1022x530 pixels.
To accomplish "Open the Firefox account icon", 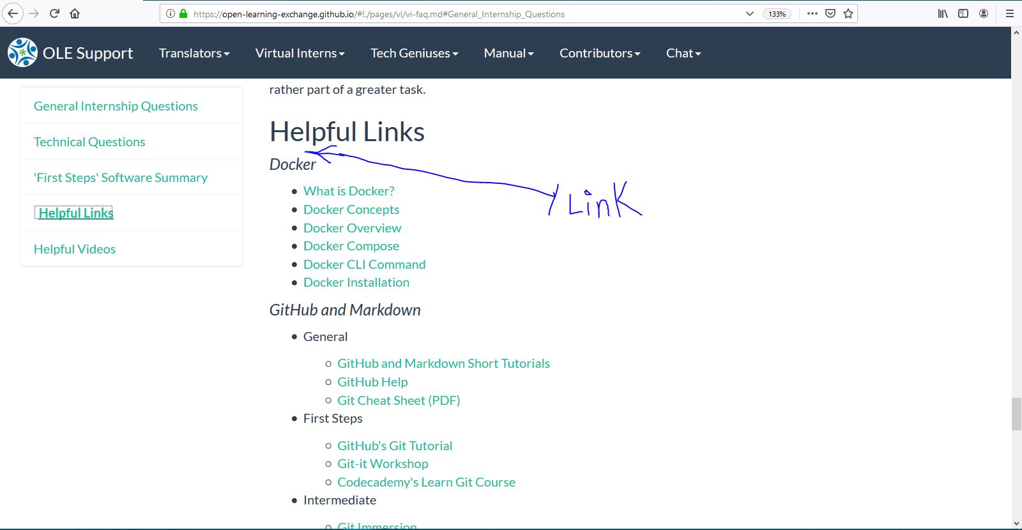I will coord(984,13).
